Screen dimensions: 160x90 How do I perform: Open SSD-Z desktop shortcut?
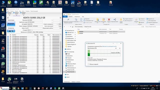coord(35,3)
